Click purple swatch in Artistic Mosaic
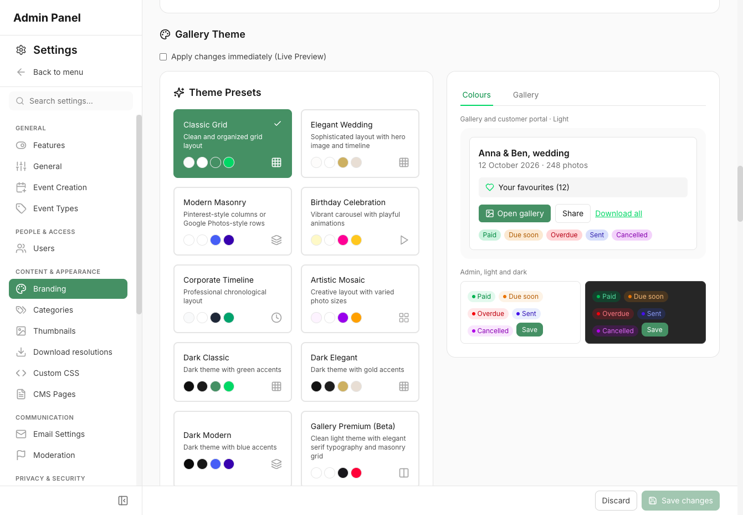Viewport: 743px width, 515px height. pyautogui.click(x=343, y=318)
